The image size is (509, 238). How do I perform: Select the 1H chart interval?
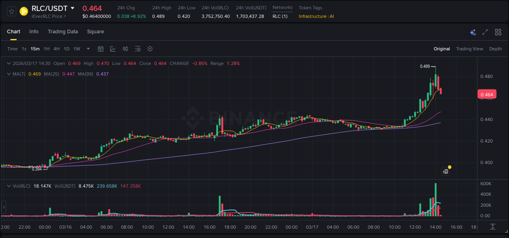coord(46,49)
